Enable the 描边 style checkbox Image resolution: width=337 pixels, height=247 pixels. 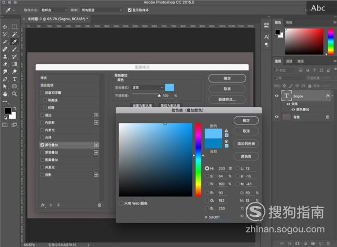42,115
